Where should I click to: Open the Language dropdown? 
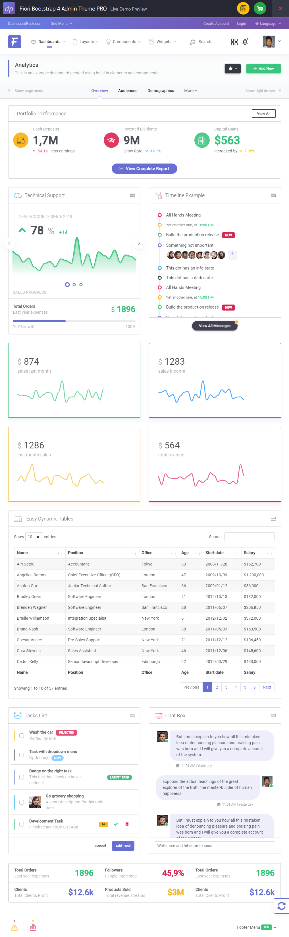(x=268, y=23)
